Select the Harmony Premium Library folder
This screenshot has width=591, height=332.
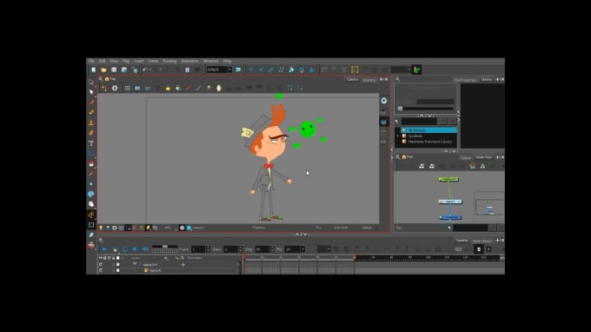point(429,142)
